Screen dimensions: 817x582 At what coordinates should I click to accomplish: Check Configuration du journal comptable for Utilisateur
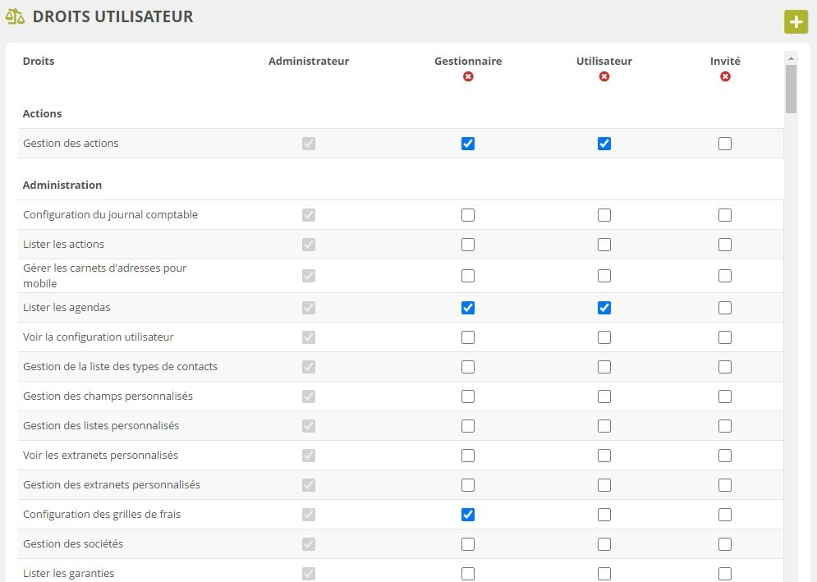click(604, 215)
